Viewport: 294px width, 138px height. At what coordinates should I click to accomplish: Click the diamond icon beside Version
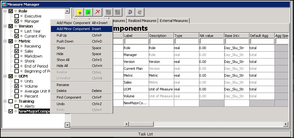click(x=15, y=26)
